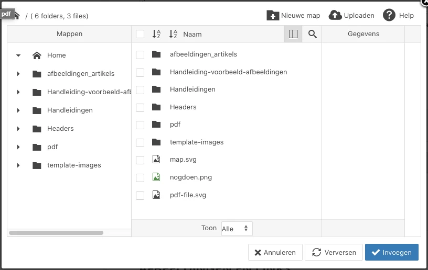This screenshot has height=270, width=428.
Task: Click the Naam column header
Action: pos(192,35)
